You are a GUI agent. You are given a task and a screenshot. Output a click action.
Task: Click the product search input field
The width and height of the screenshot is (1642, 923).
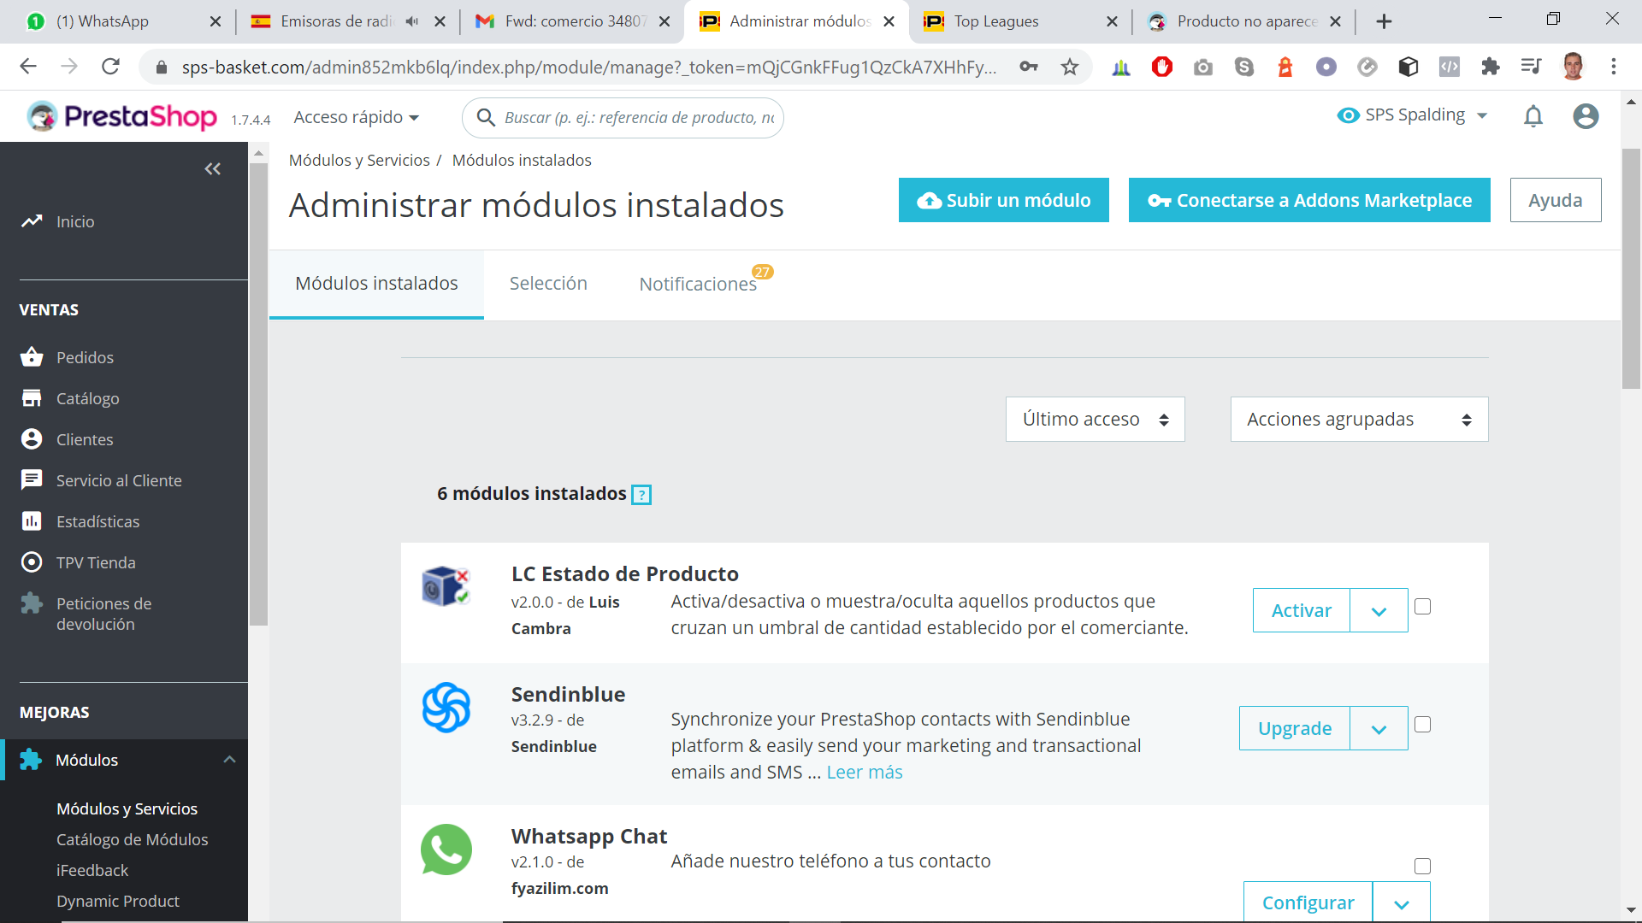pyautogui.click(x=637, y=118)
